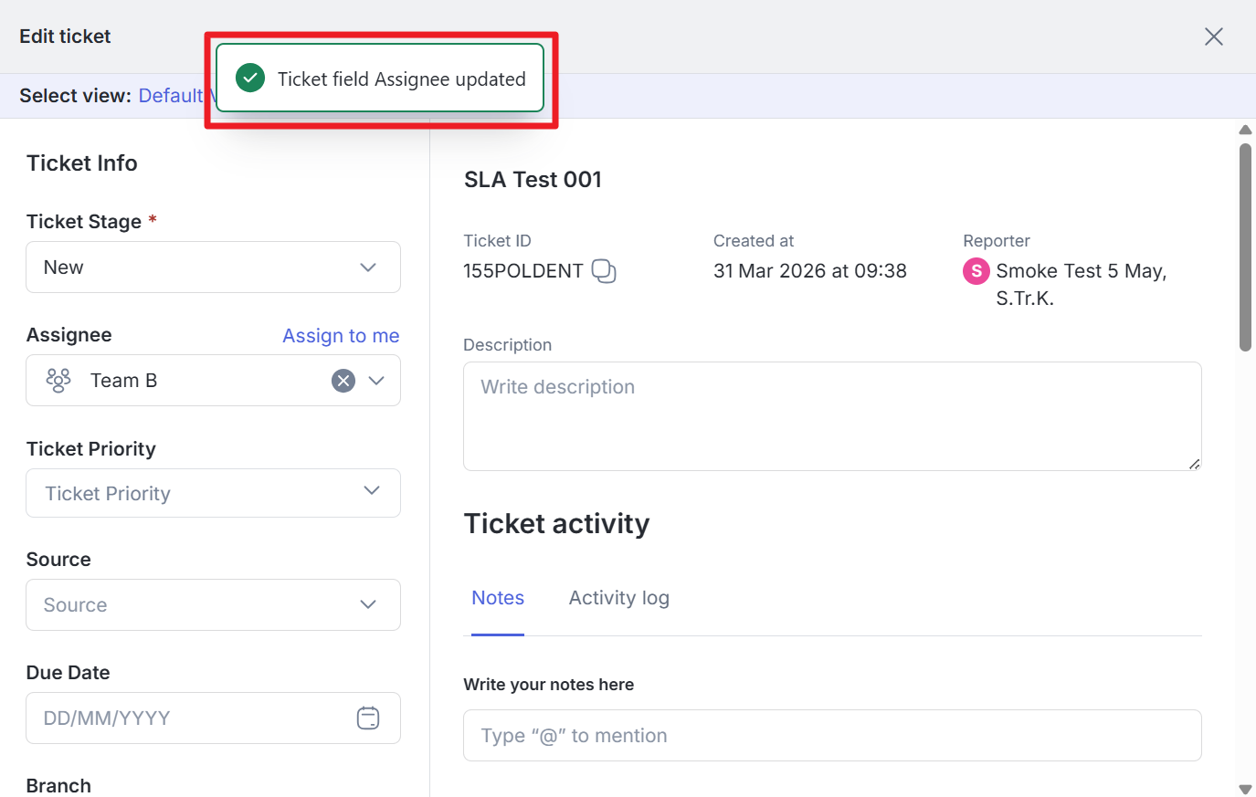Click the Team B group icon
This screenshot has width=1256, height=797.
coord(58,381)
